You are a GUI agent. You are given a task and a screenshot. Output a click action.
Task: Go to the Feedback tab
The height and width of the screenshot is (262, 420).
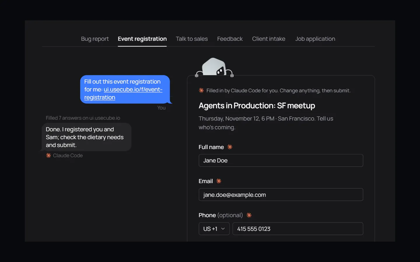(x=230, y=39)
